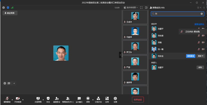Click the 邀请参会 invite icon

[57, 99]
